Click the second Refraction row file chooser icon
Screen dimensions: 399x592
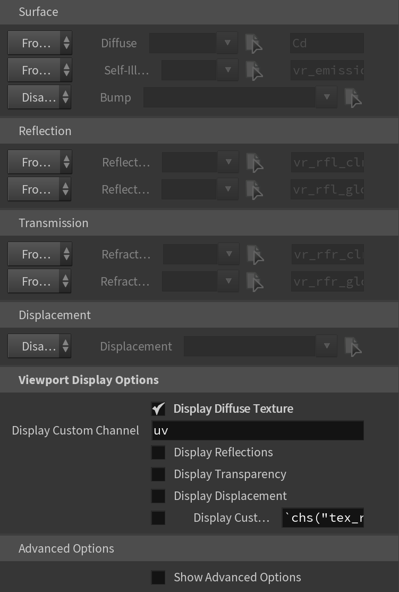click(x=254, y=282)
